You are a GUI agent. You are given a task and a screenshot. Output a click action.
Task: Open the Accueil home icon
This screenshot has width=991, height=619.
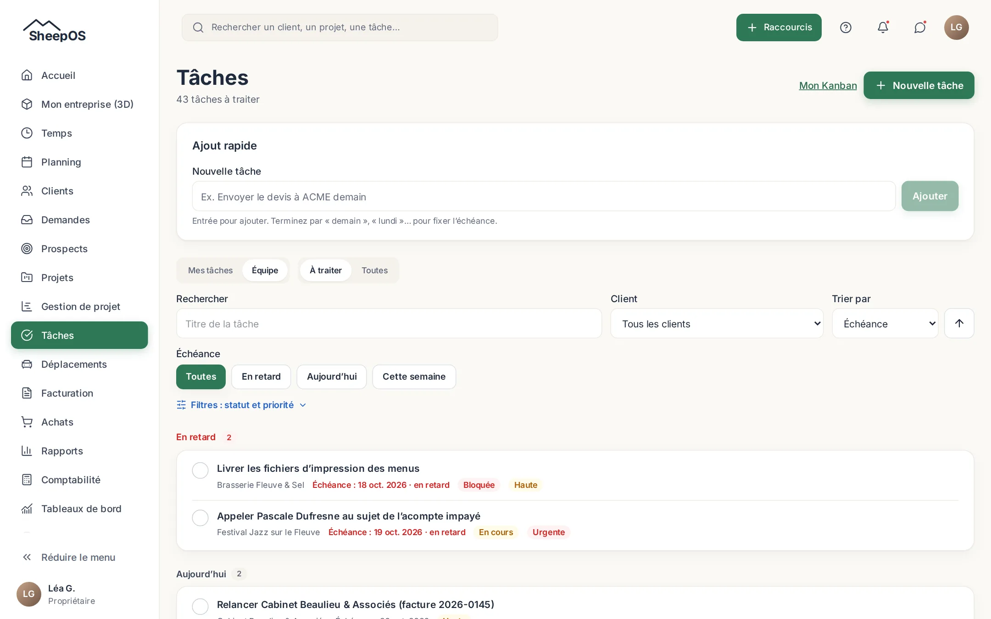tap(27, 75)
